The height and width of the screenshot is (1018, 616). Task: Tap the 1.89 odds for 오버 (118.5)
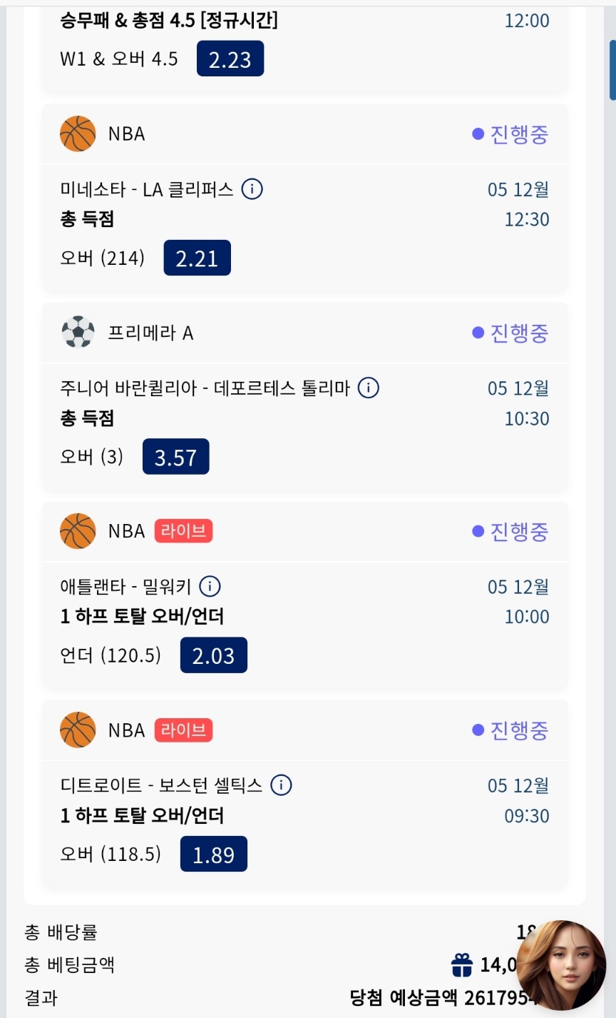coord(213,854)
